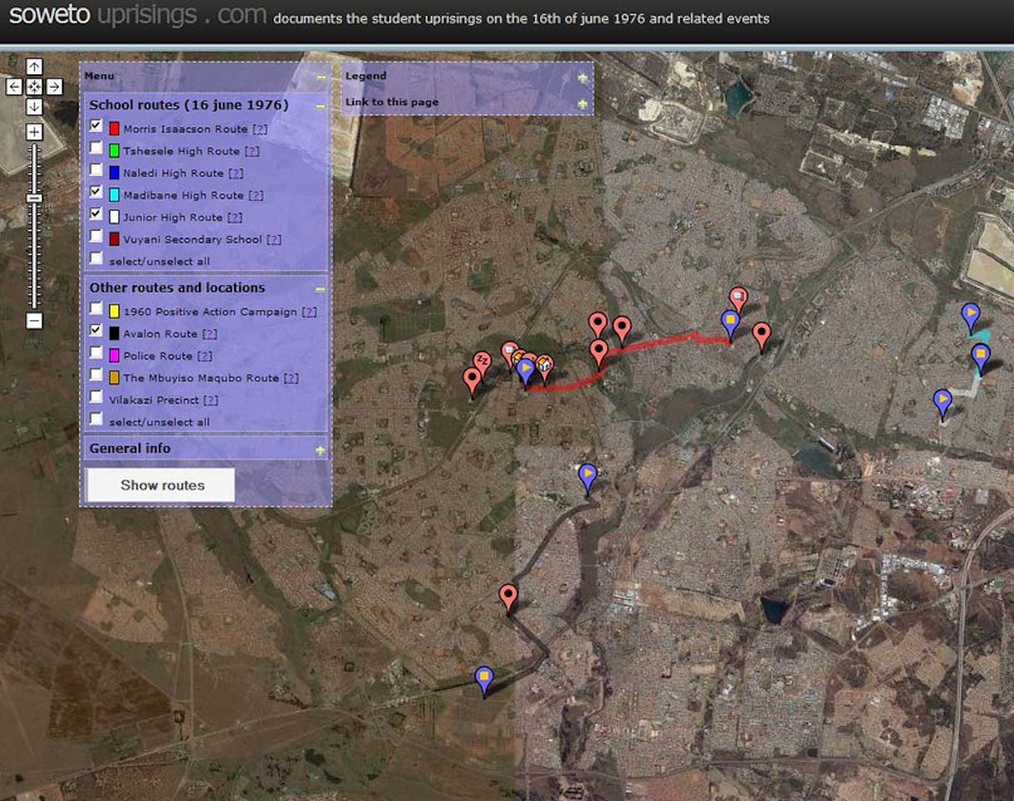Screen dimensions: 1014x801
Task: Expand the General info section
Action: [320, 450]
